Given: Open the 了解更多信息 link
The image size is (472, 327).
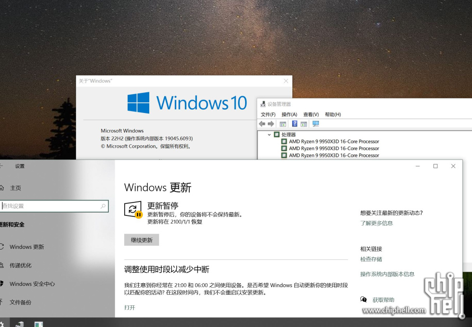Looking at the screenshot, I should pyautogui.click(x=377, y=223).
